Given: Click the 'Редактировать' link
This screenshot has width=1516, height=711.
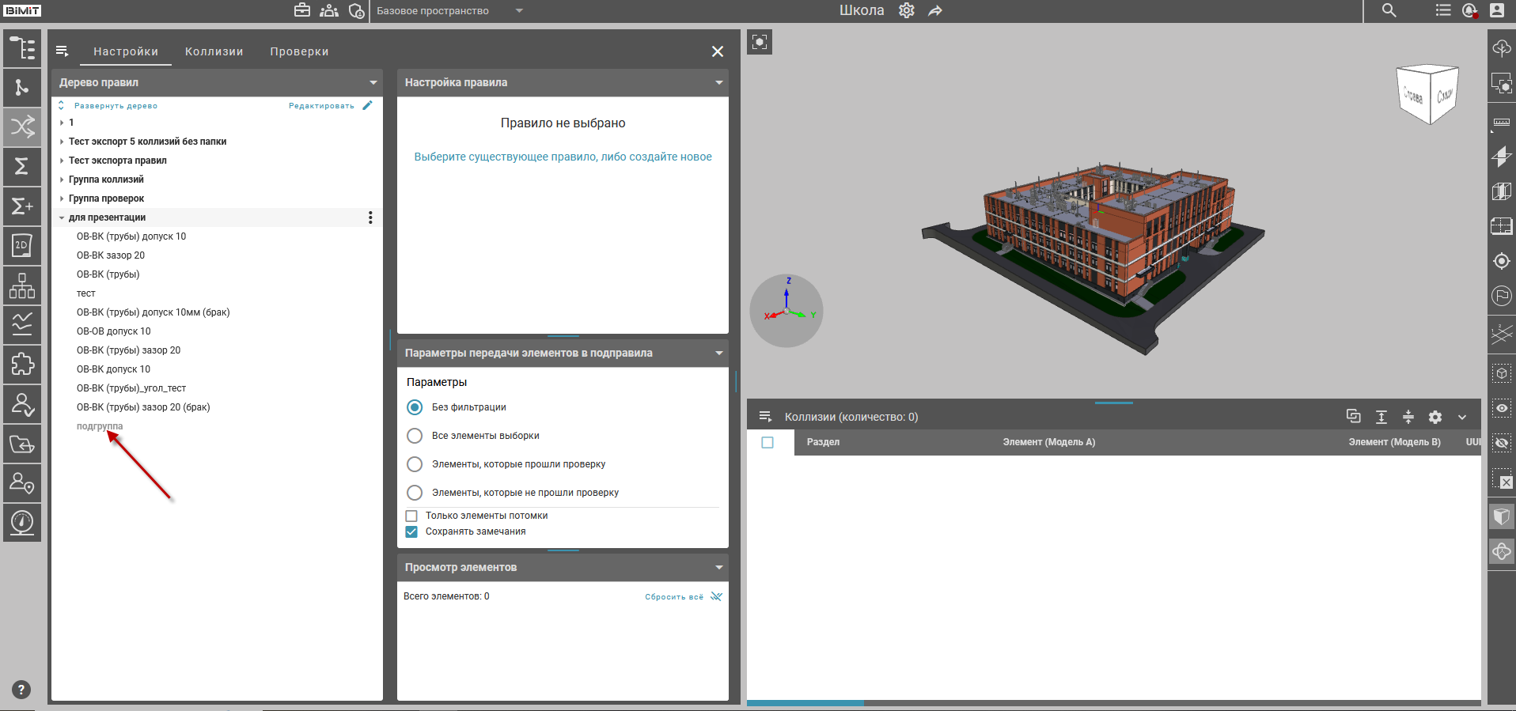Looking at the screenshot, I should [x=322, y=106].
